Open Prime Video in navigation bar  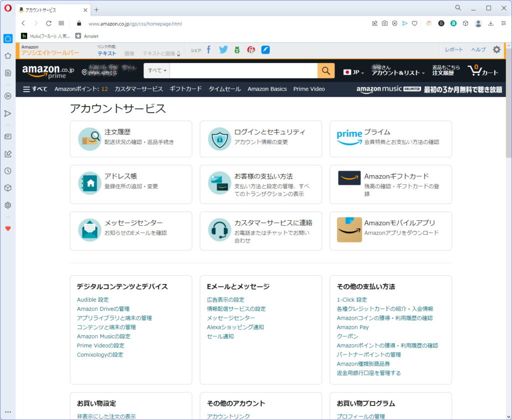coord(309,89)
